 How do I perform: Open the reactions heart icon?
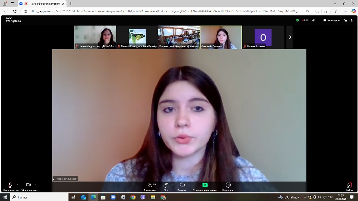pos(182,185)
